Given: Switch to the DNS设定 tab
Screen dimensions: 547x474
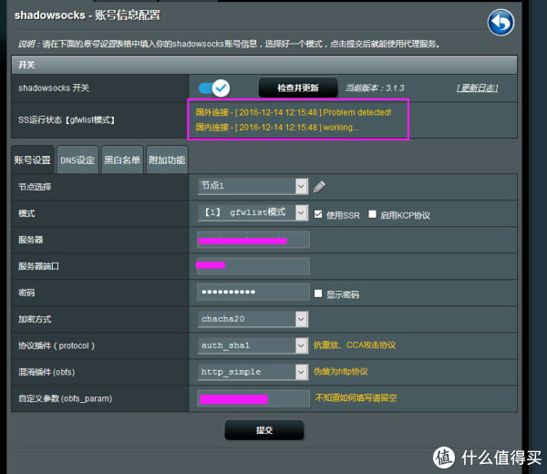Looking at the screenshot, I should [x=77, y=160].
